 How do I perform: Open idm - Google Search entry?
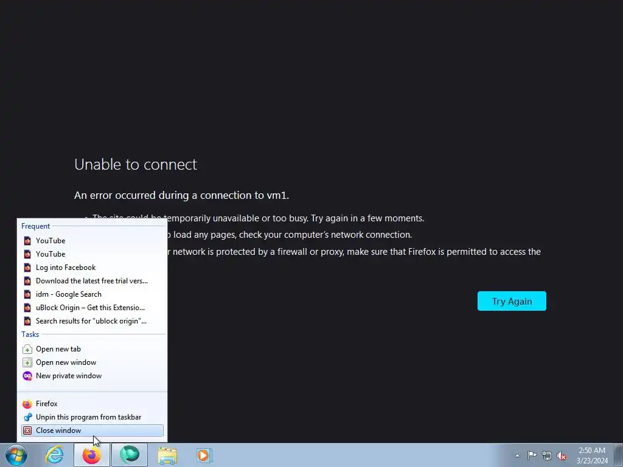92,294
